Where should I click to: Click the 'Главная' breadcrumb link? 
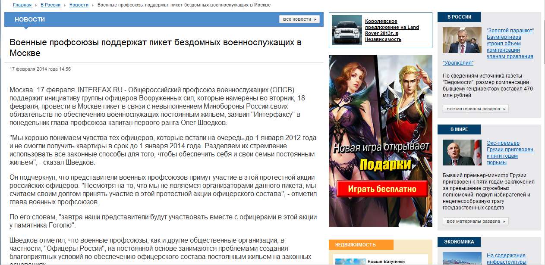point(22,5)
